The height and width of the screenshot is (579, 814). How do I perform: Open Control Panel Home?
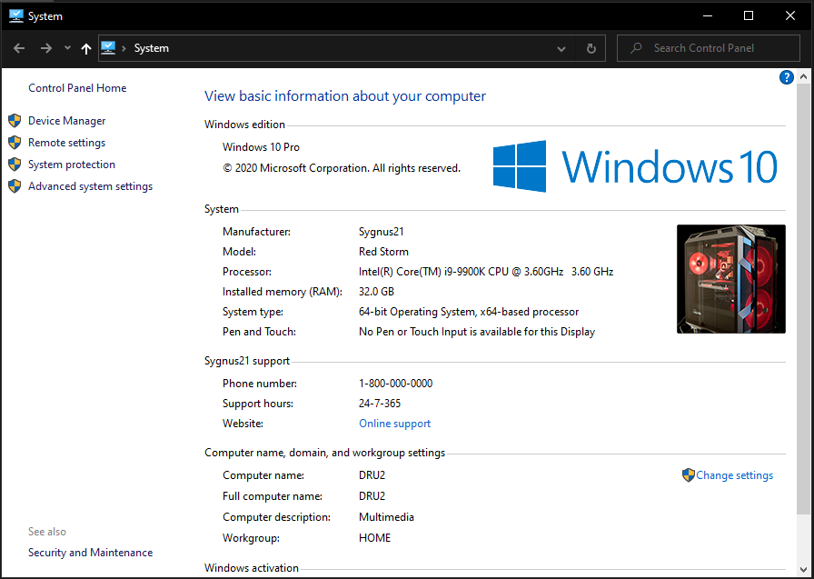tap(77, 88)
